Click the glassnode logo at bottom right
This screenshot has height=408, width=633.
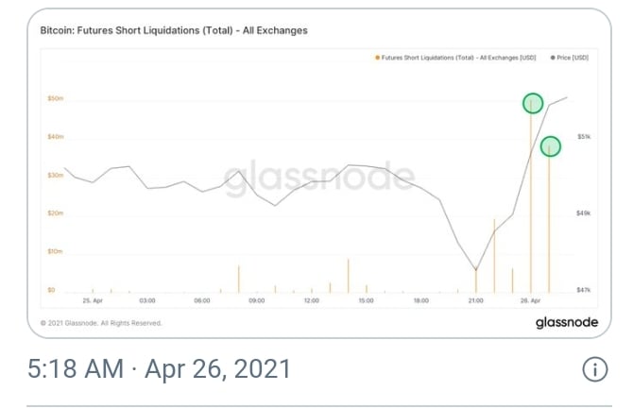(567, 322)
